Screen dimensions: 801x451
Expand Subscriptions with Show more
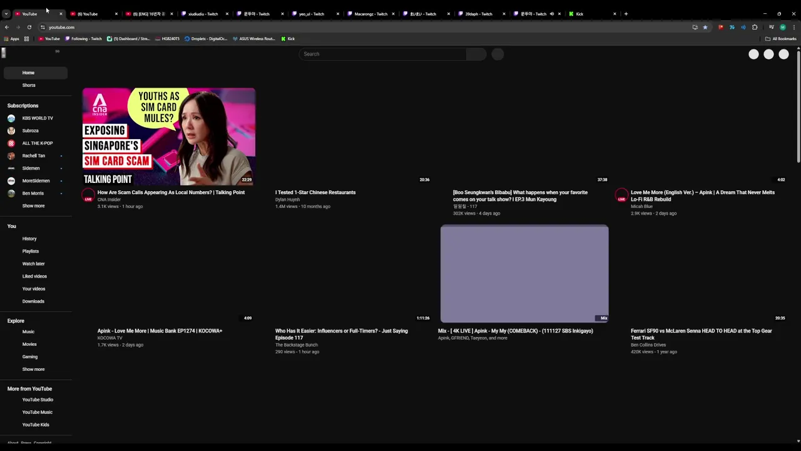(33, 205)
